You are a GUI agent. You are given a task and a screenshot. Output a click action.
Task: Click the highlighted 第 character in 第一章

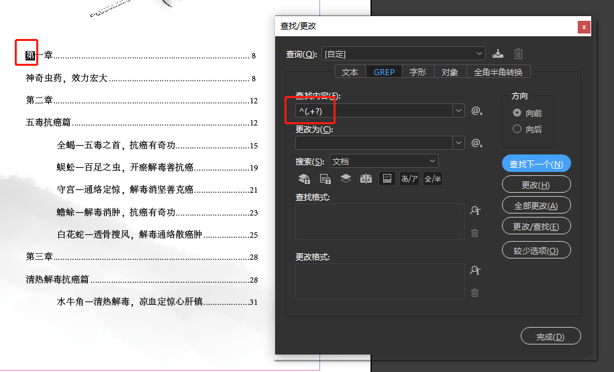(30, 55)
